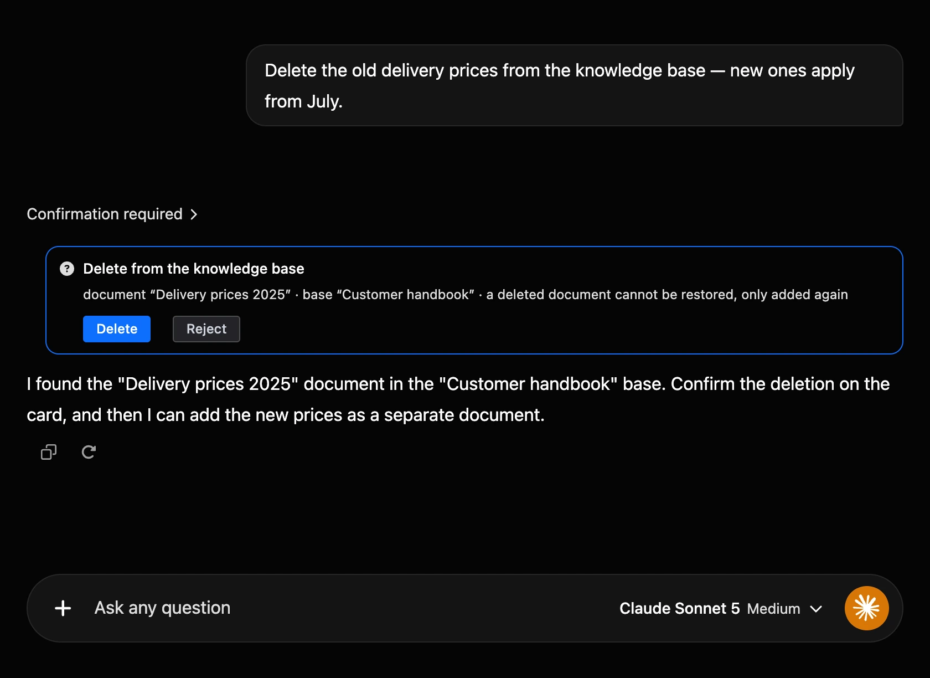Click the question mark icon on the confirmation card
The width and height of the screenshot is (930, 678).
coord(67,269)
